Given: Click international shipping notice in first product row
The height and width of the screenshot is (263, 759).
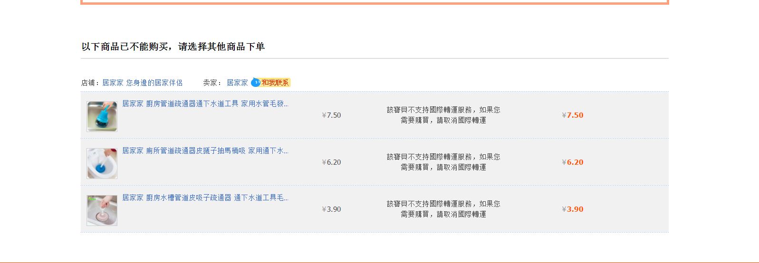Looking at the screenshot, I should click(x=443, y=115).
